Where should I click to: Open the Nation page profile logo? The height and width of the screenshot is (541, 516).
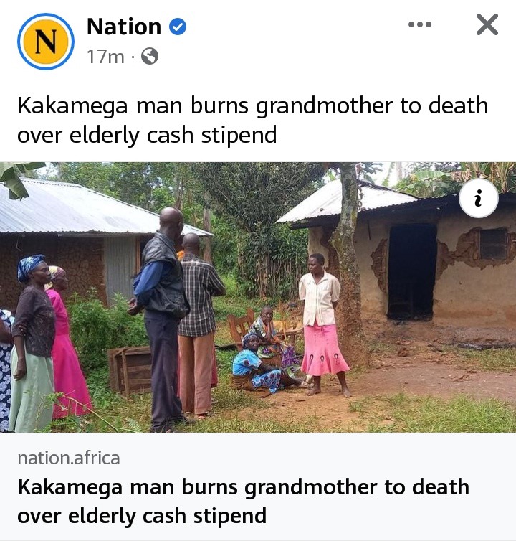(x=46, y=42)
